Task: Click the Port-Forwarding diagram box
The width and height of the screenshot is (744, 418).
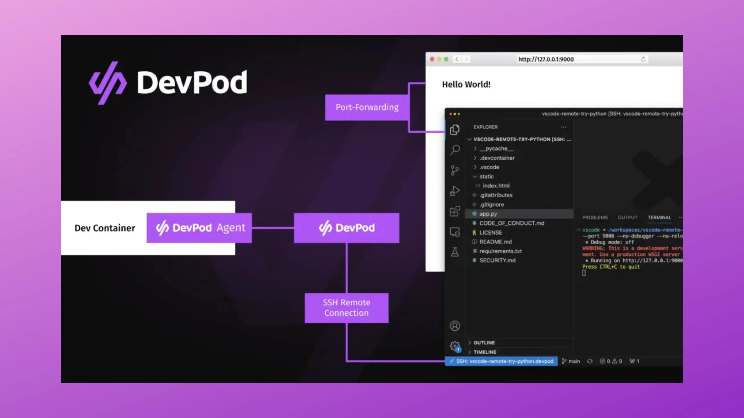Action: 367,107
